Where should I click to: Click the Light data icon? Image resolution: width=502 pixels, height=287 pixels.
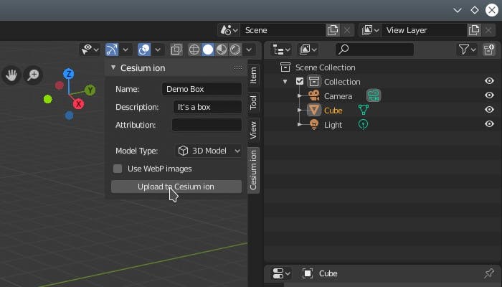click(363, 124)
